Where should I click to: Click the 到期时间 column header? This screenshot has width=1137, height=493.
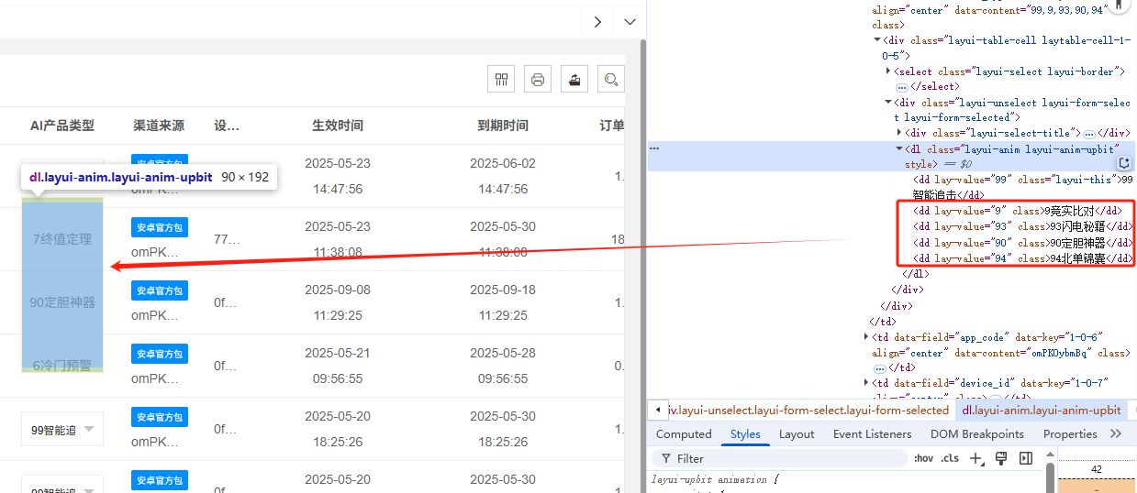(x=503, y=126)
